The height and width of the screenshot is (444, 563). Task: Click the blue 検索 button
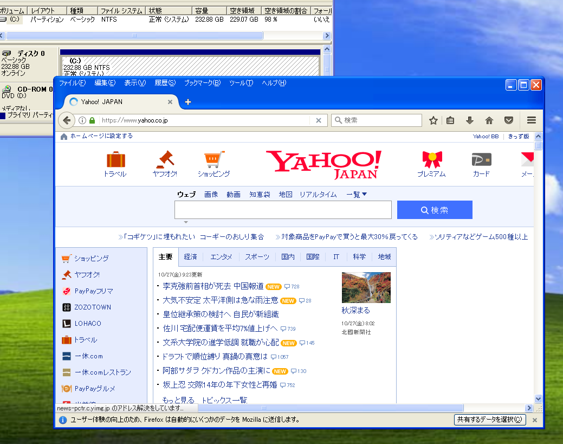coord(435,210)
